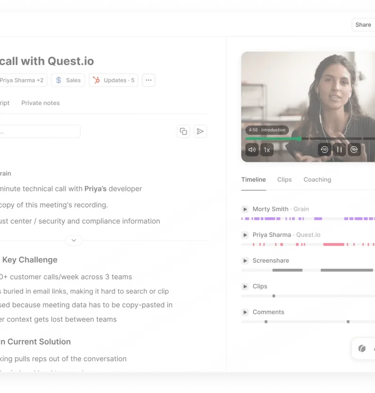
Task: Click the Share button
Action: [363, 25]
